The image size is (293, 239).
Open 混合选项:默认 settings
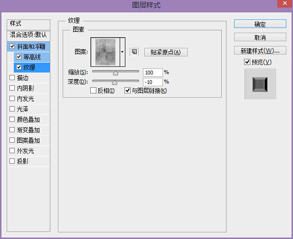[29, 36]
